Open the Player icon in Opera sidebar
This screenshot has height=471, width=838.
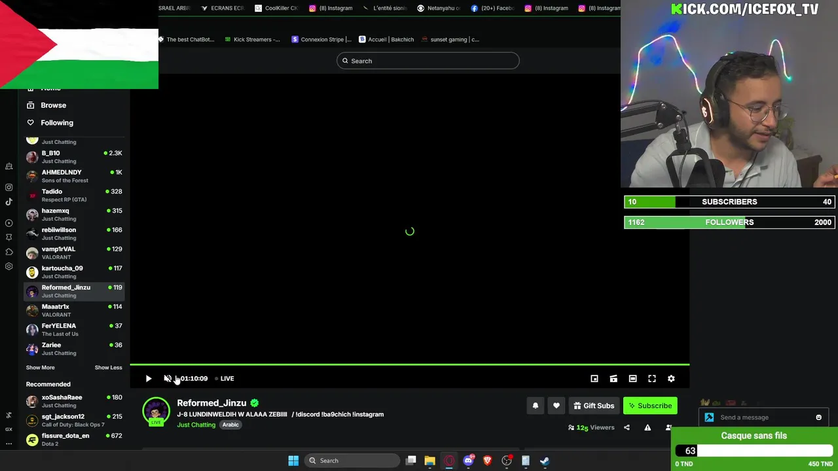tap(9, 223)
